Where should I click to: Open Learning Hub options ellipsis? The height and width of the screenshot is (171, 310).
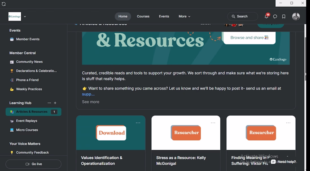click(49, 103)
